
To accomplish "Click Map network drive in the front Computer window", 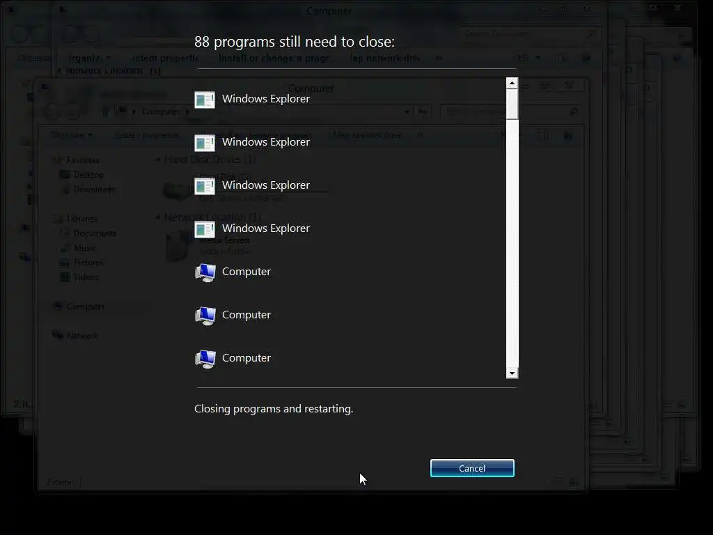I will [x=367, y=135].
